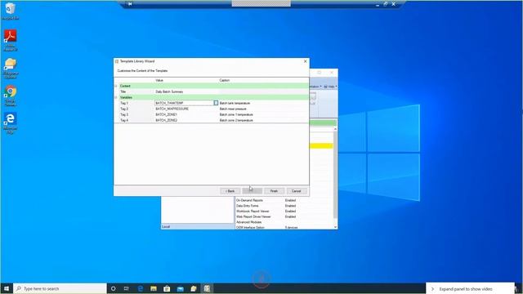This screenshot has height=294, width=523.
Task: Open the Adobe Acrobat Reader desktop icon
Action: [10, 39]
